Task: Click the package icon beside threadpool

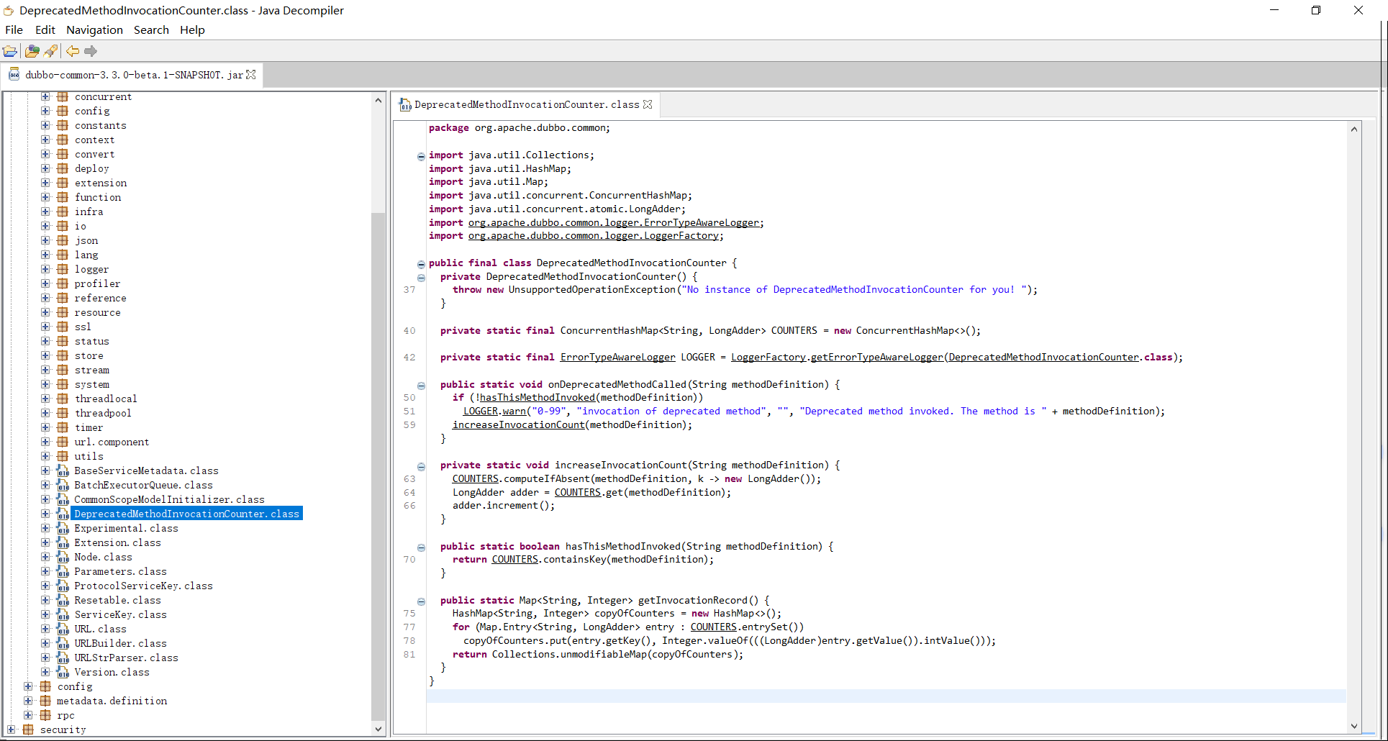Action: click(63, 413)
